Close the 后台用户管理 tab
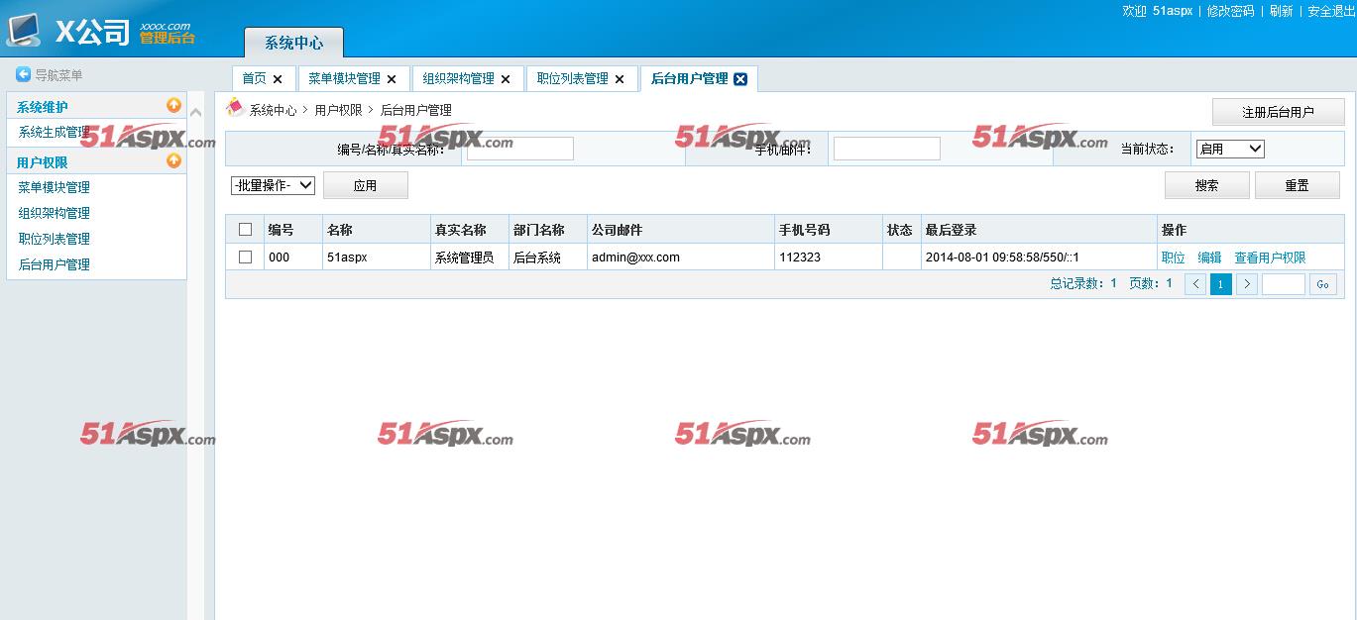The height and width of the screenshot is (620, 1357). coord(740,79)
